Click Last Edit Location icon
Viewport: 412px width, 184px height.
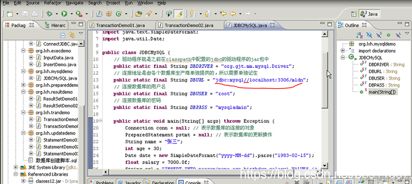223,14
